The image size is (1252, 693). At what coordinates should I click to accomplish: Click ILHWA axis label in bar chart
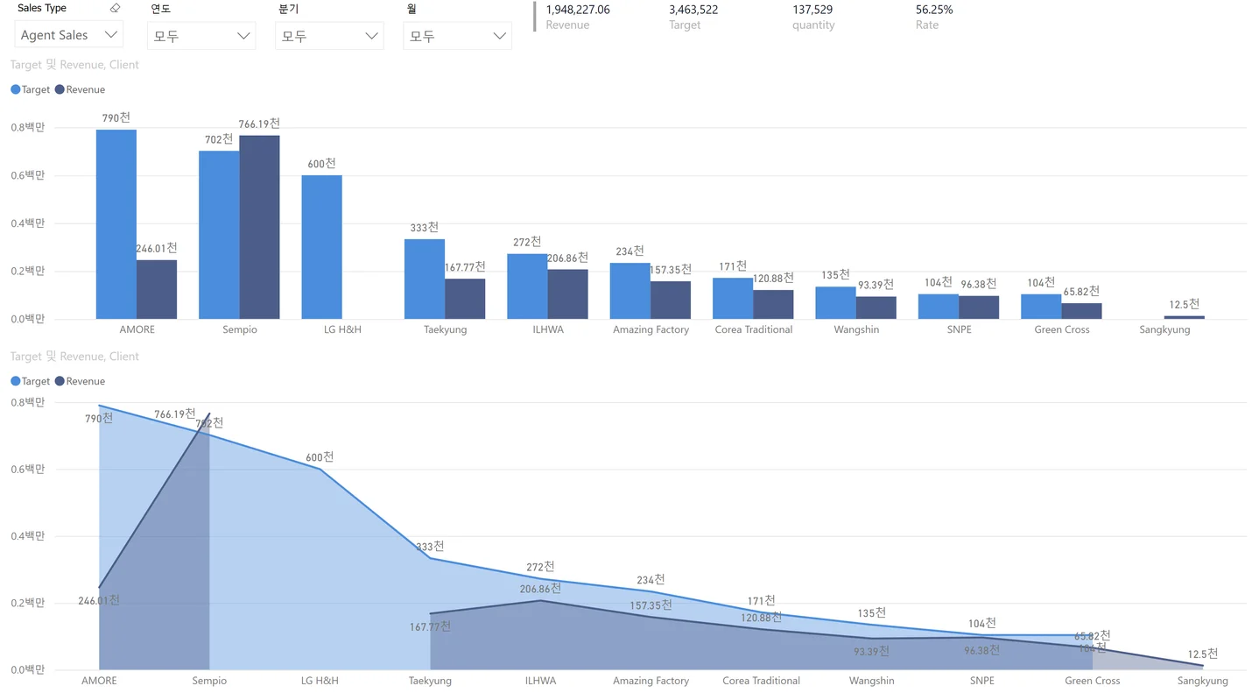(x=548, y=329)
